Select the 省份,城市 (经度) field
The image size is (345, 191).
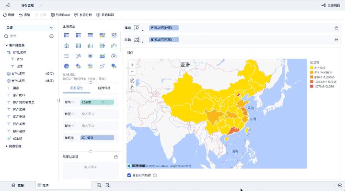30,74
